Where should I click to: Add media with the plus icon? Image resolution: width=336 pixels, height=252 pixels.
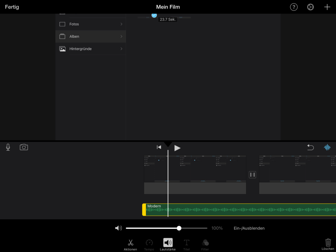click(x=327, y=7)
